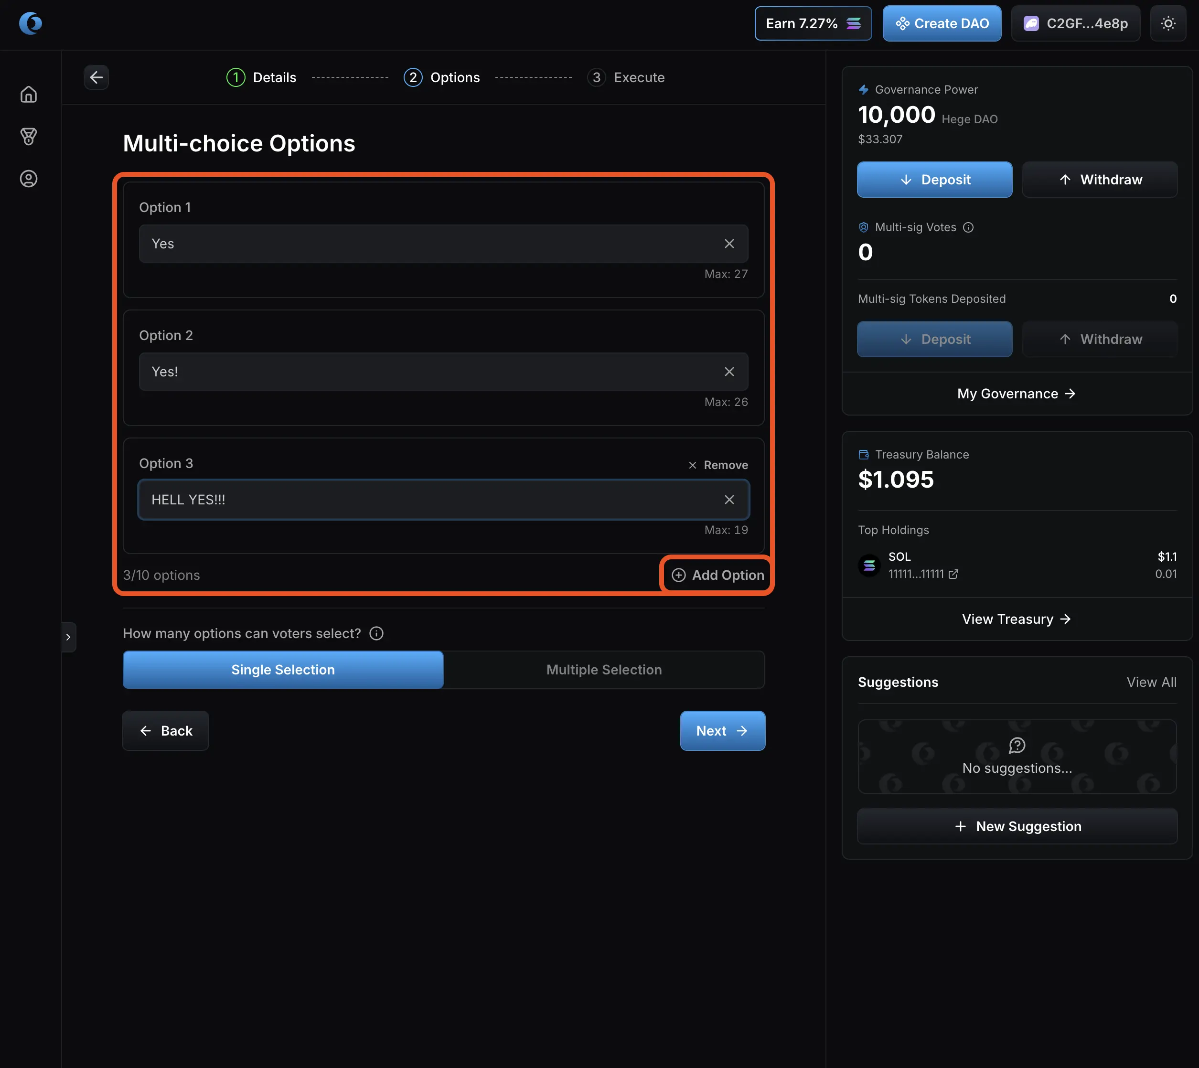Expand the collapsed sidebar chevron

pyautogui.click(x=68, y=637)
